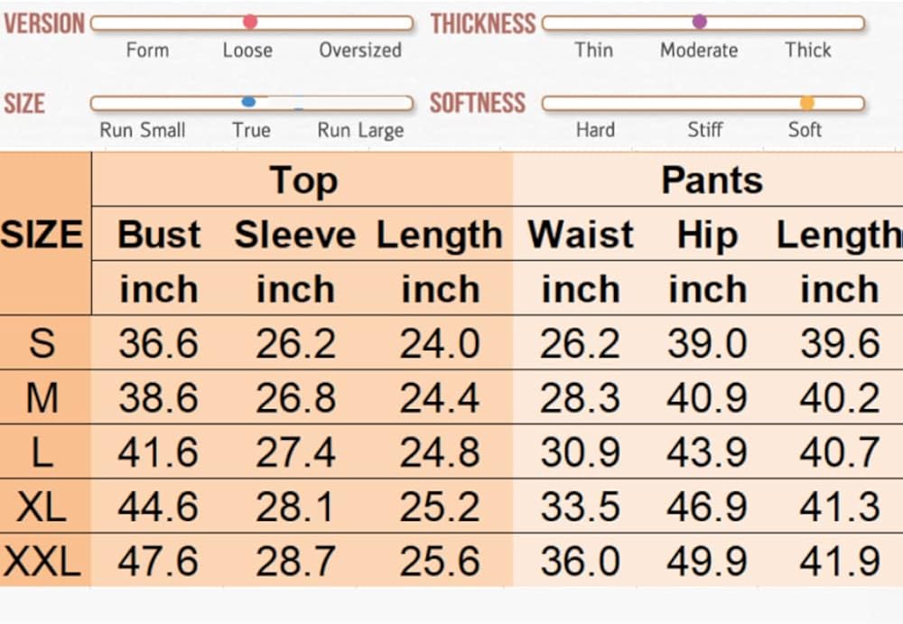The height and width of the screenshot is (624, 903).
Task: Click the Sleeve column header
Action: click(295, 235)
